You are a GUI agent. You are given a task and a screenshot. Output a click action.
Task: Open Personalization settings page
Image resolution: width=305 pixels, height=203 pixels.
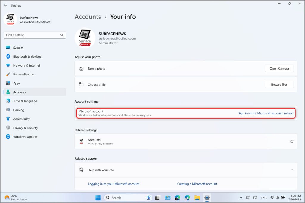[x=24, y=74]
